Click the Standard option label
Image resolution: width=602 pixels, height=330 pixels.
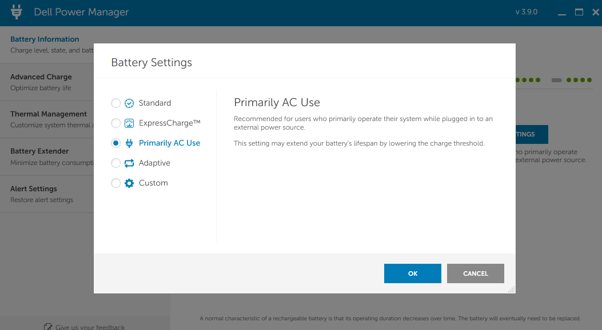[155, 103]
